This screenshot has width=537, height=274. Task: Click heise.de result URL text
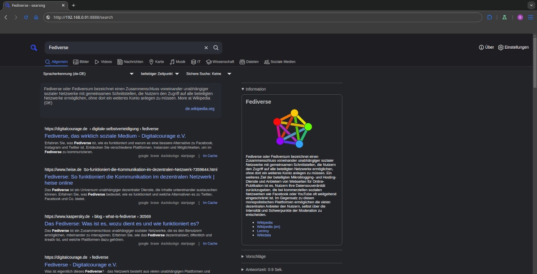click(131, 169)
